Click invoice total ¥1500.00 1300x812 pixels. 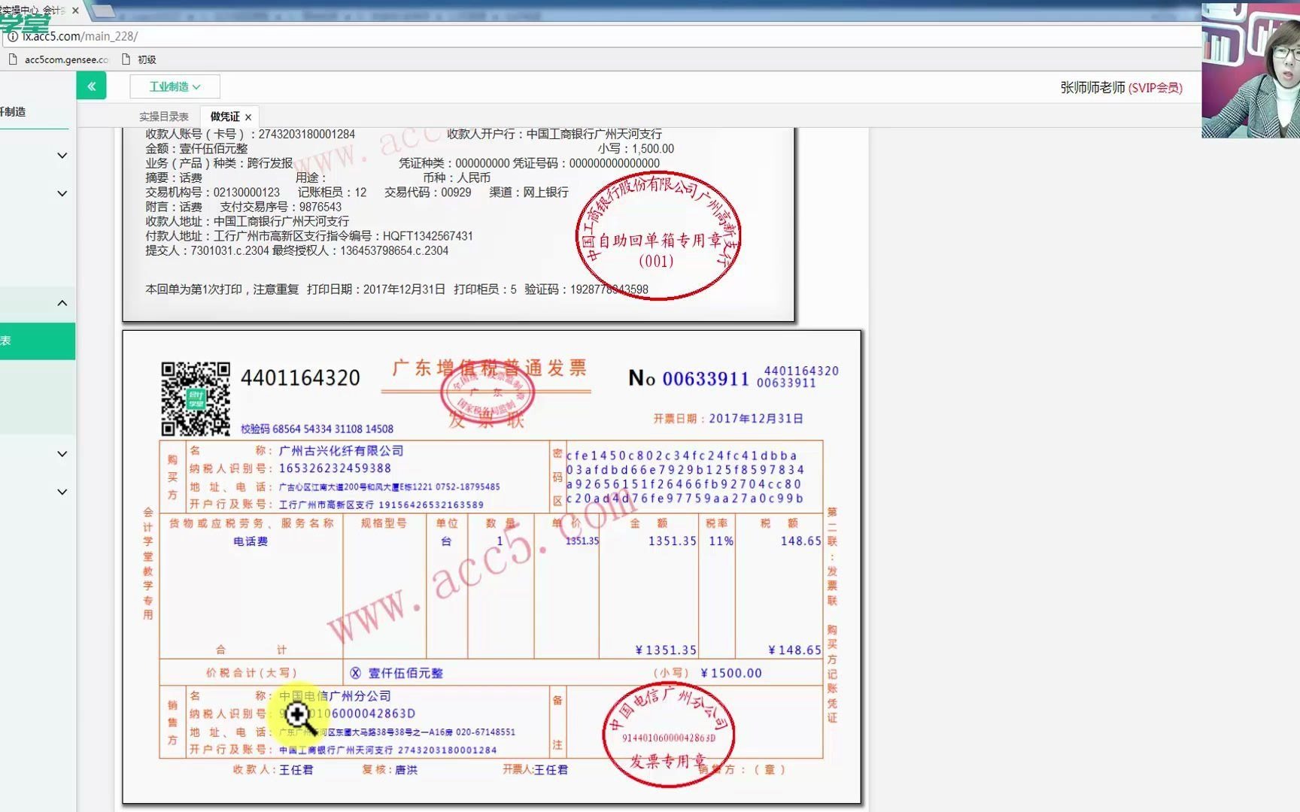[x=731, y=674]
